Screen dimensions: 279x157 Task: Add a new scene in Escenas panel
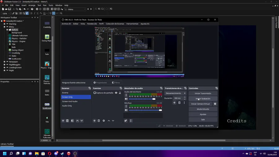(x=63, y=121)
